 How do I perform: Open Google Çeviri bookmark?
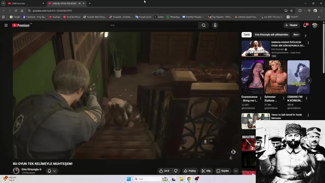143,17
